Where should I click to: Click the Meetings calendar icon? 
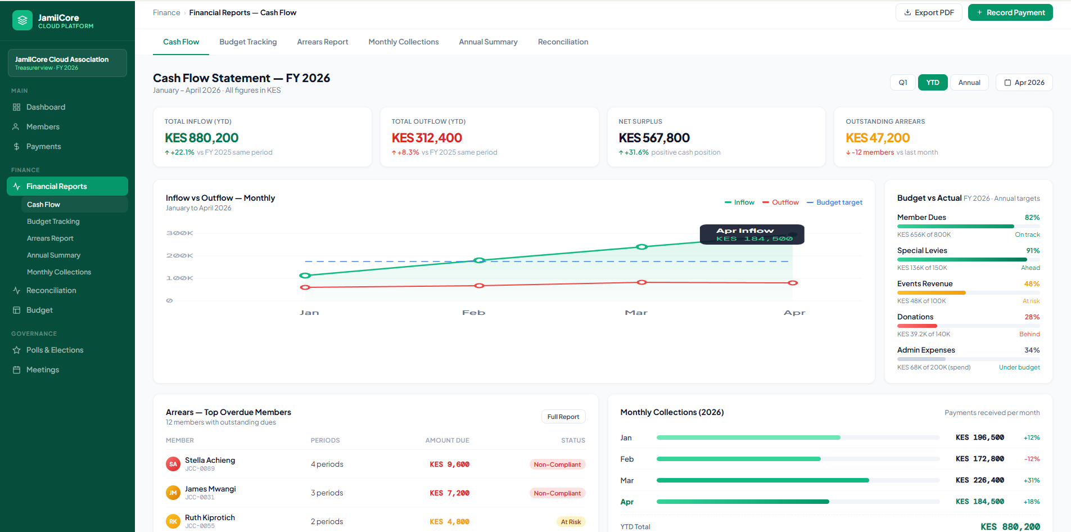tap(16, 370)
